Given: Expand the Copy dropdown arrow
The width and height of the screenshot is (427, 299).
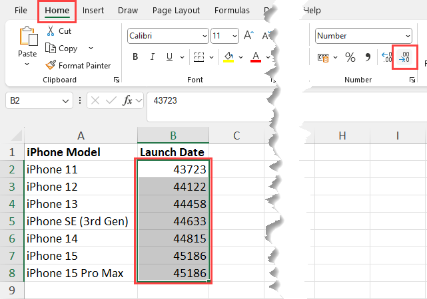Looking at the screenshot, I should (x=91, y=48).
